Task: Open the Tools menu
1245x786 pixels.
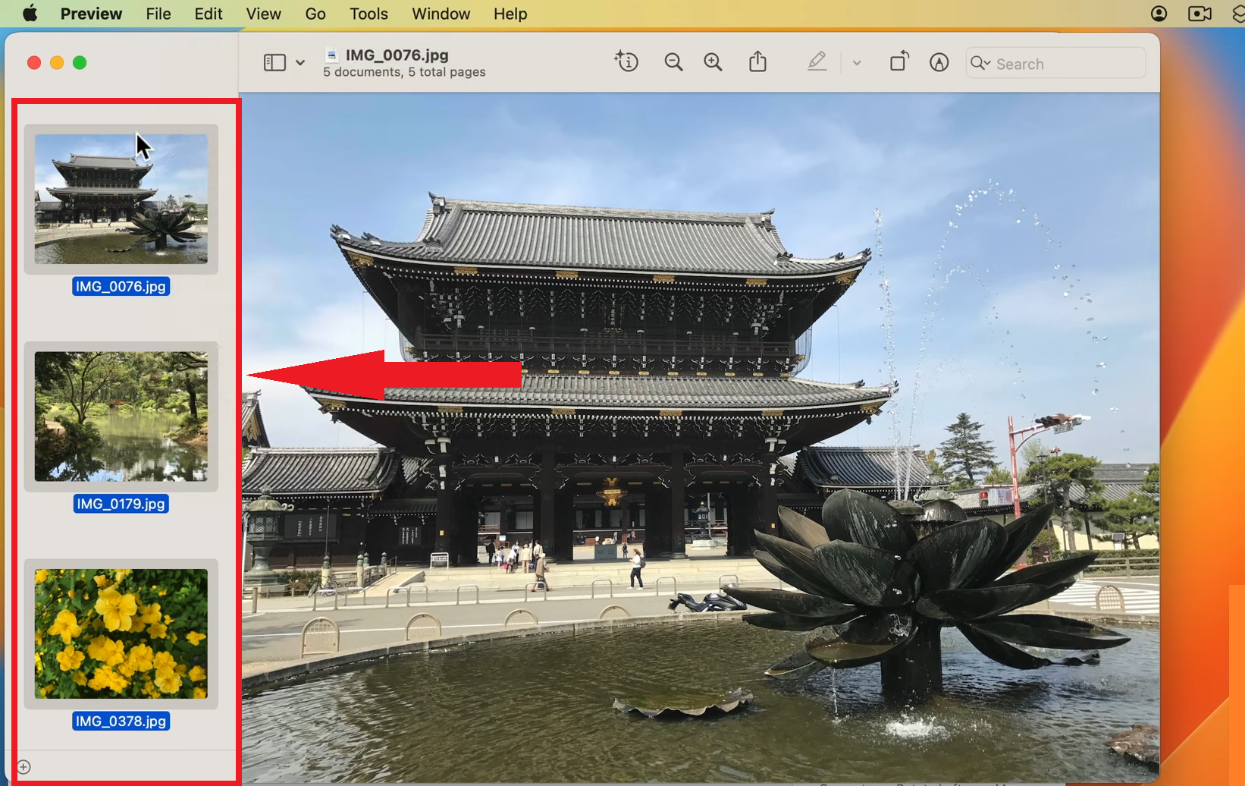Action: point(368,14)
